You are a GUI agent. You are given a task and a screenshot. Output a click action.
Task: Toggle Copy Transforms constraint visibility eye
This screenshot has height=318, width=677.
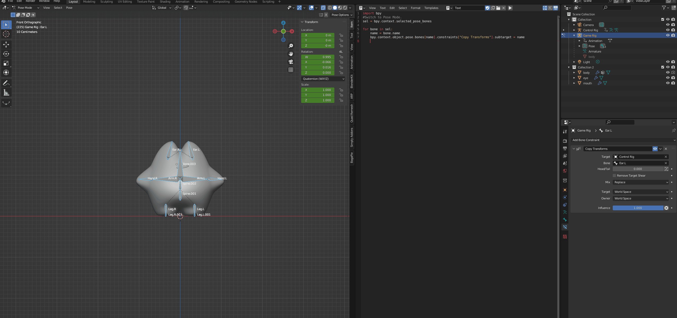[x=655, y=149]
